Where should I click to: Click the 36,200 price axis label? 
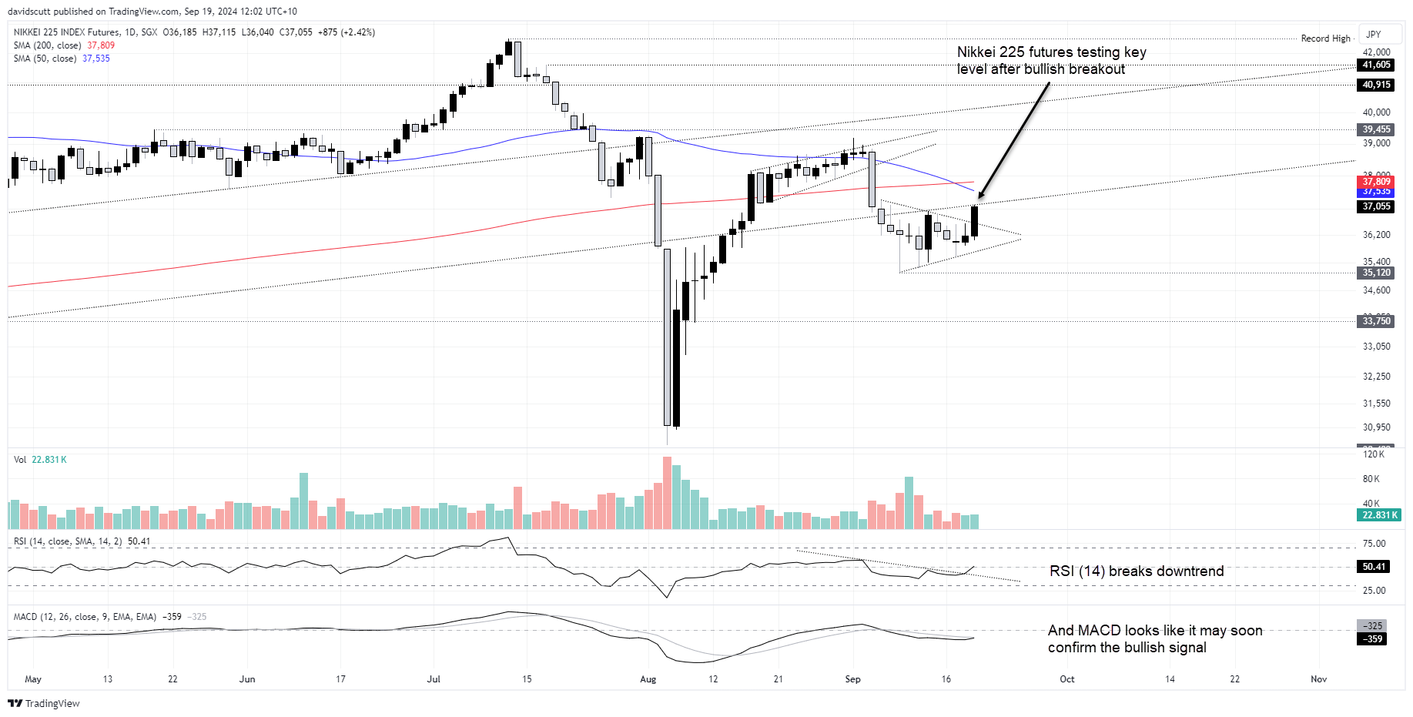click(1377, 235)
